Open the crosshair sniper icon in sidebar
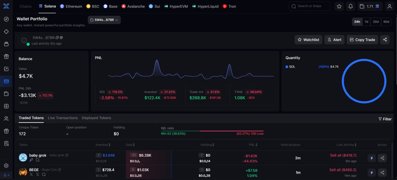 (x=6, y=31)
